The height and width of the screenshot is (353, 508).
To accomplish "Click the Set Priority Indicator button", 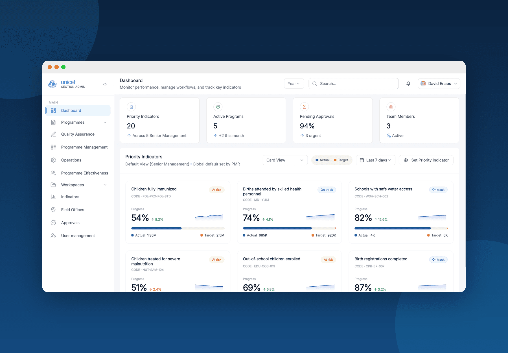I will tap(426, 160).
